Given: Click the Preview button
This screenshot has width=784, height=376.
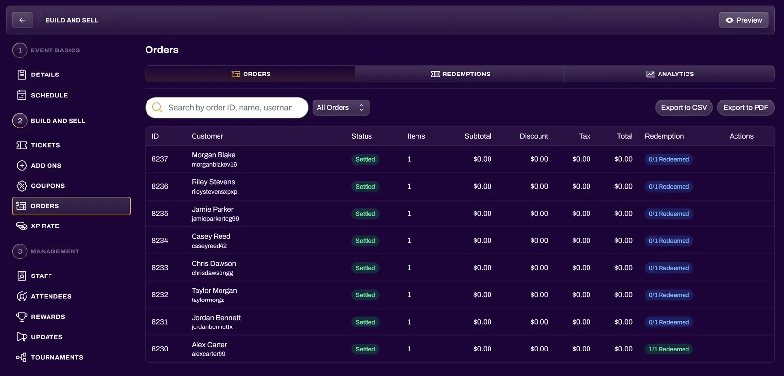Looking at the screenshot, I should click(x=744, y=20).
